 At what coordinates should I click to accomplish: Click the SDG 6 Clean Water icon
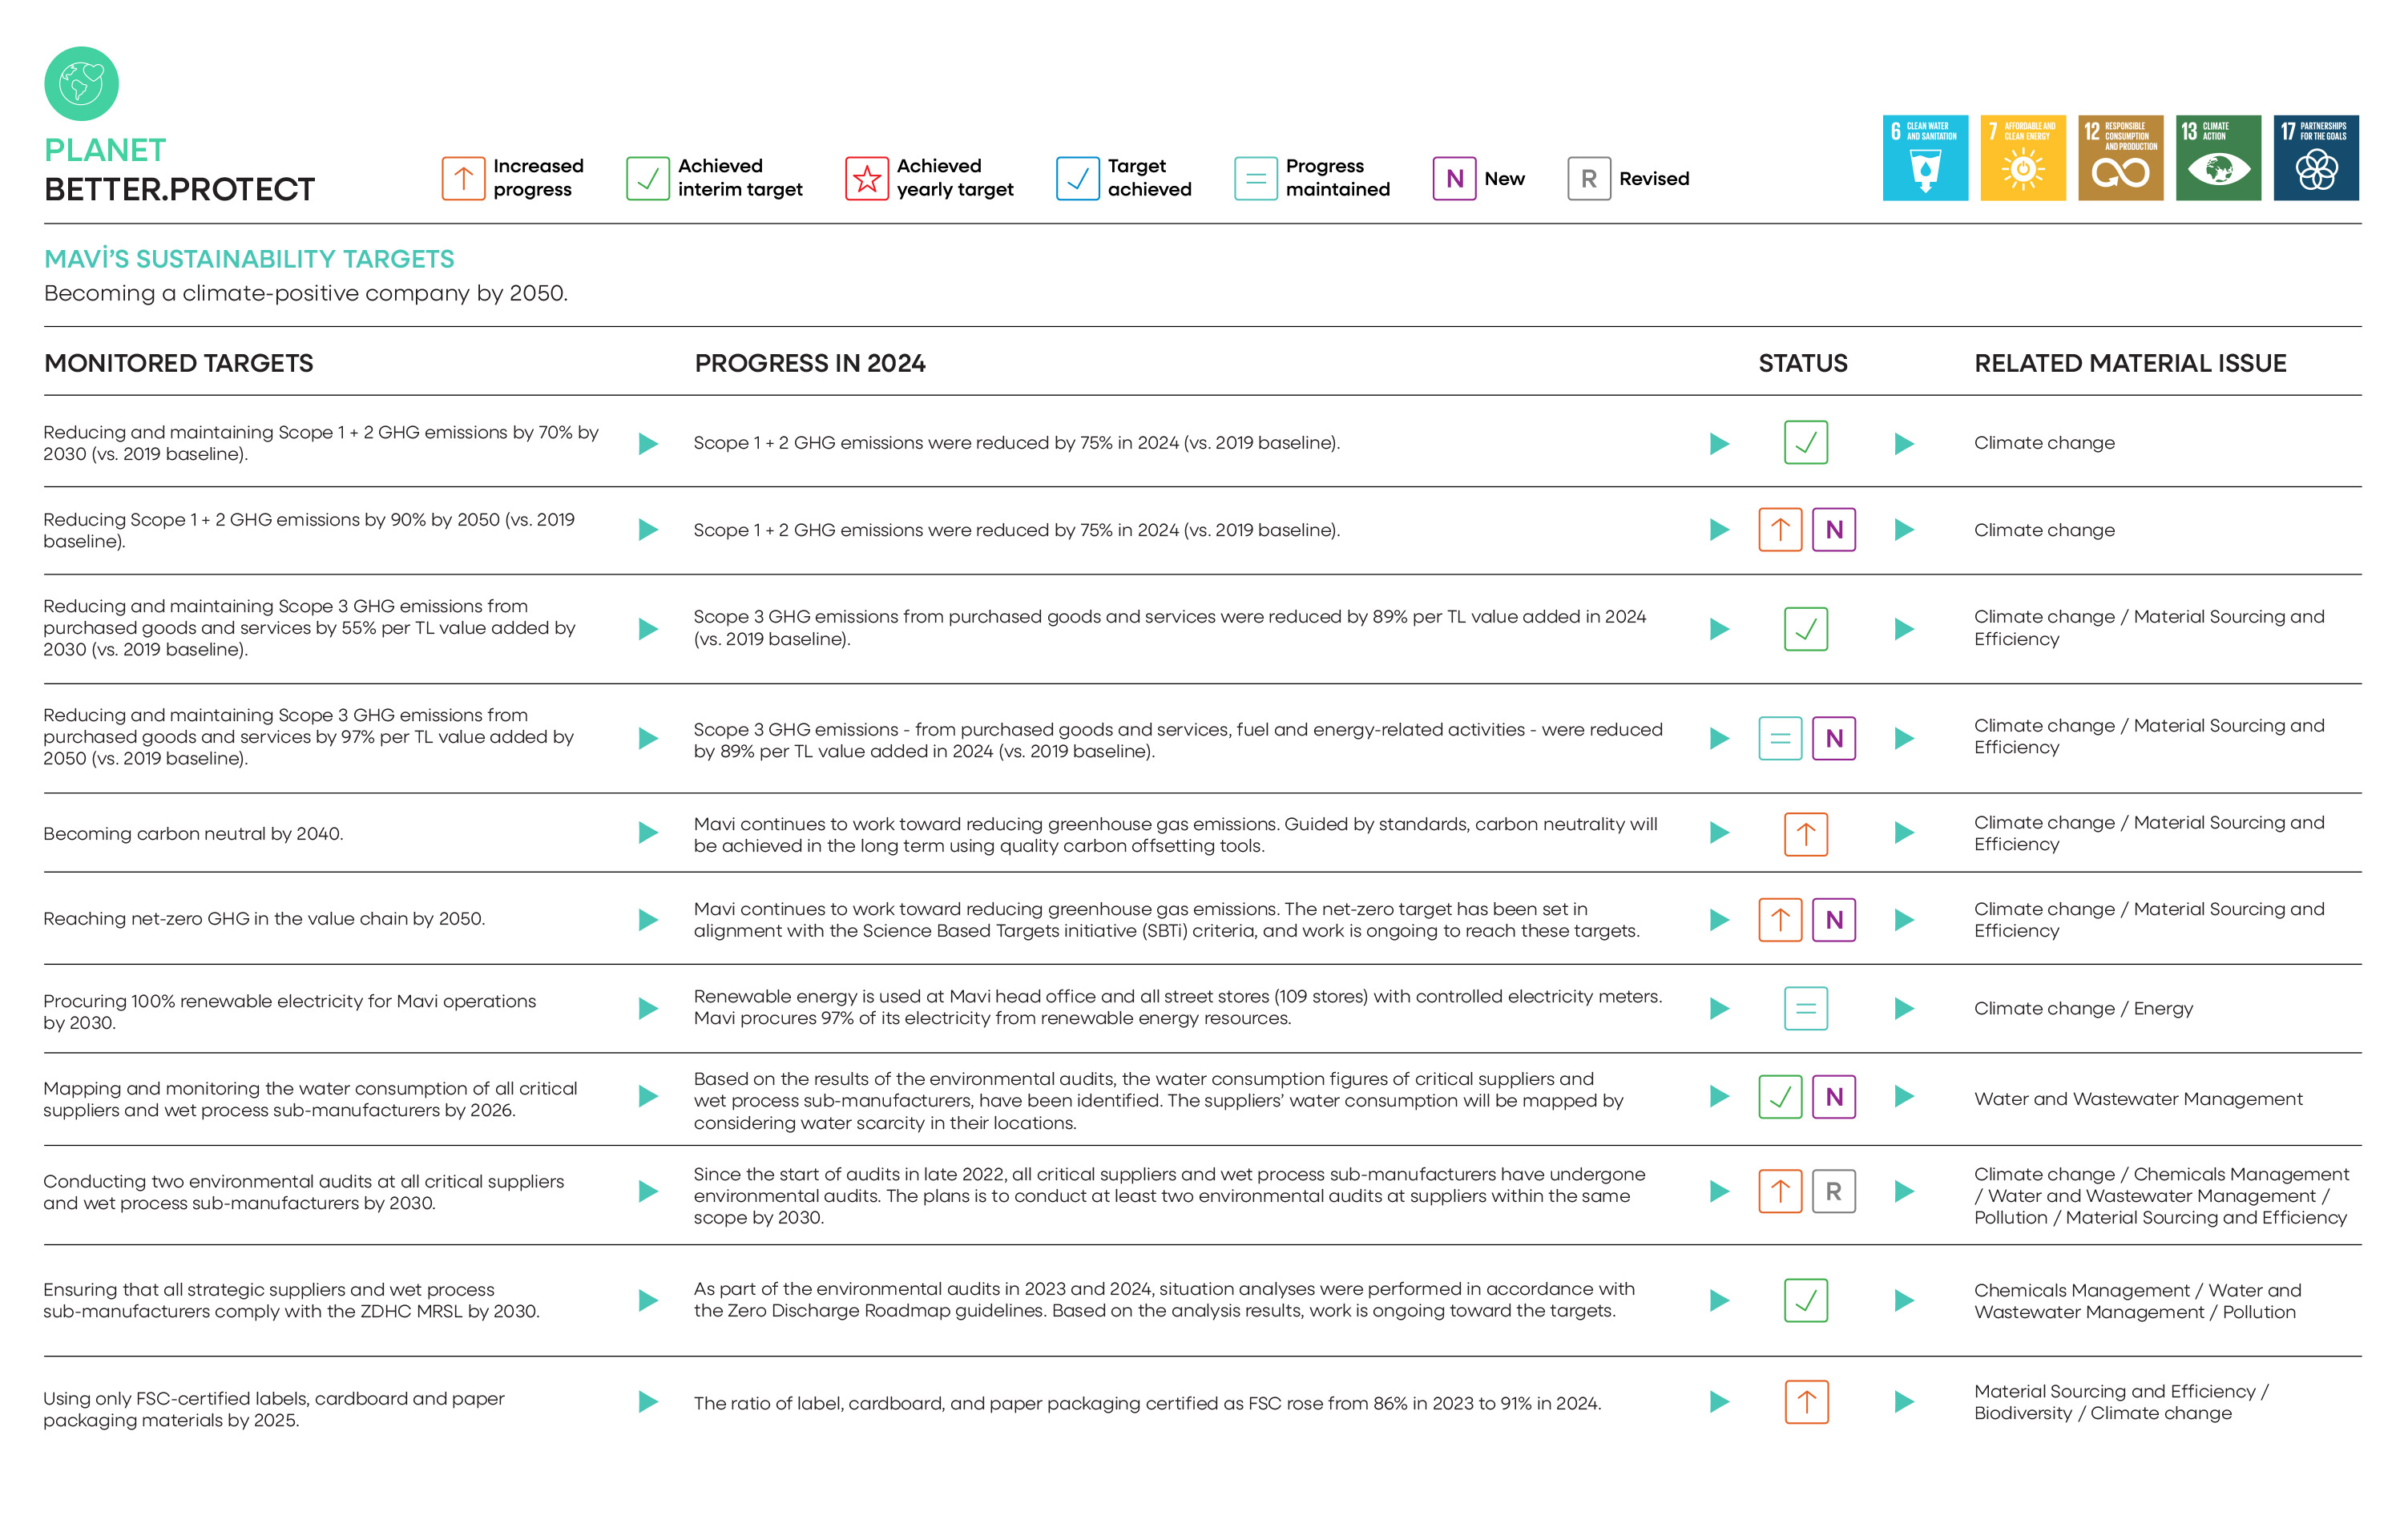click(1924, 158)
